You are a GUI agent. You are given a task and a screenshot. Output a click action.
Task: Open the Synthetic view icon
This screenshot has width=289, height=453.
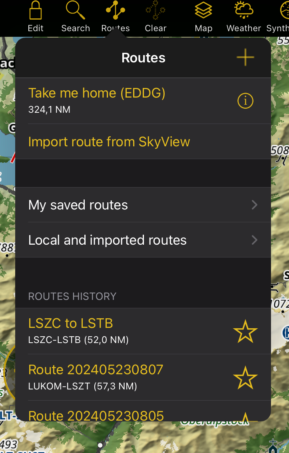[284, 10]
